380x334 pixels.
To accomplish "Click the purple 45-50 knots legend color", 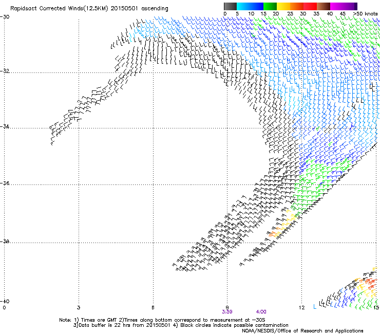I will [350, 6].
